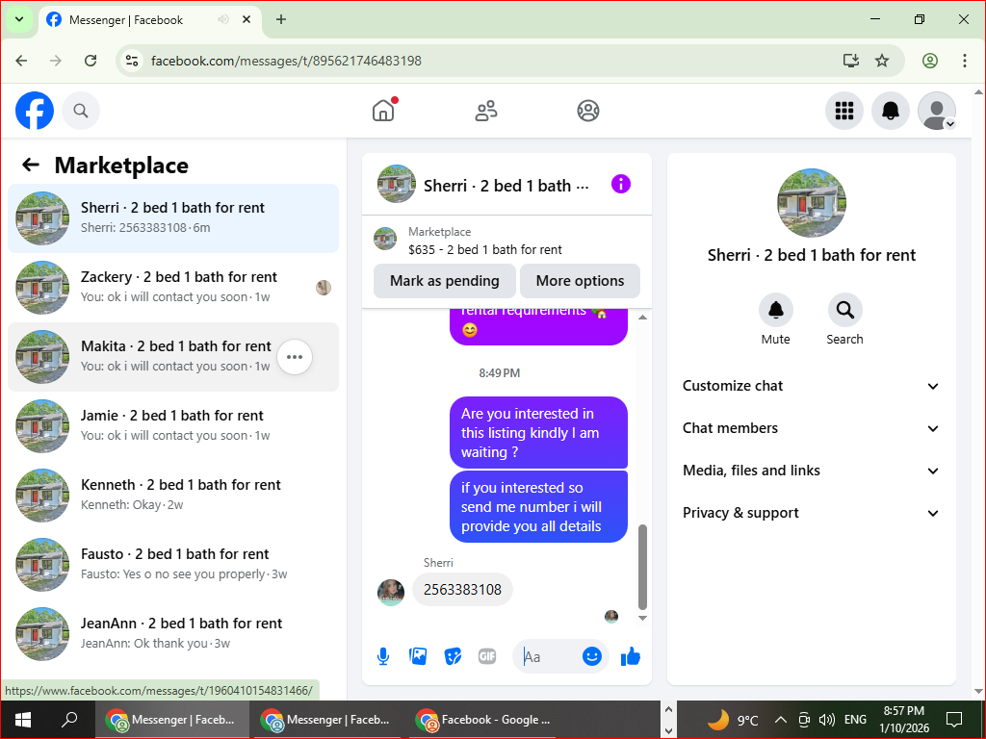The image size is (986, 739).
Task: Click Sherri's avatar beside 2563383108 message
Action: coord(391,593)
